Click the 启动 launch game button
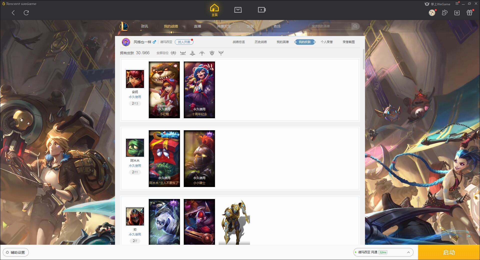480x260 pixels. point(449,252)
